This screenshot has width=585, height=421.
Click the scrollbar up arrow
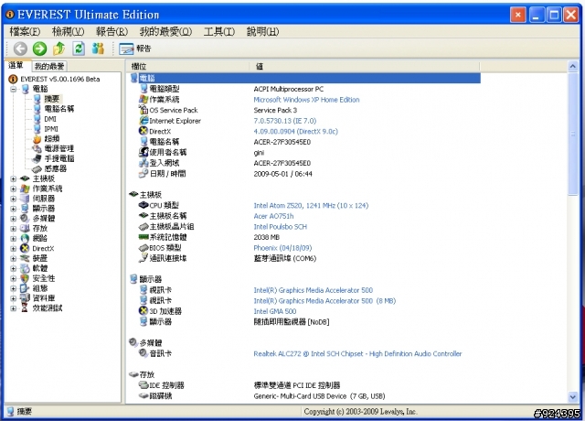(573, 67)
